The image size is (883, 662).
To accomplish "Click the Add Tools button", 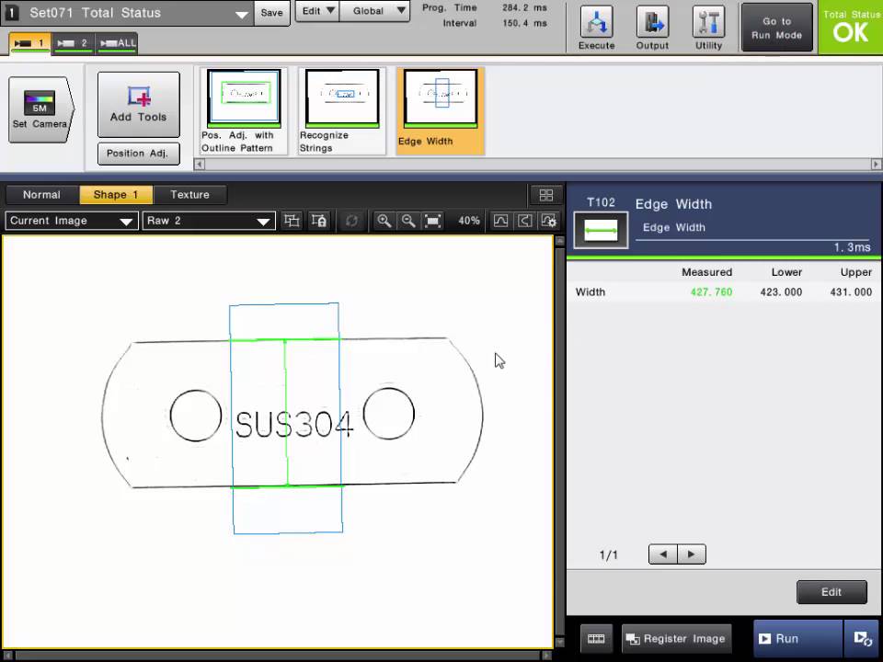I will (139, 104).
